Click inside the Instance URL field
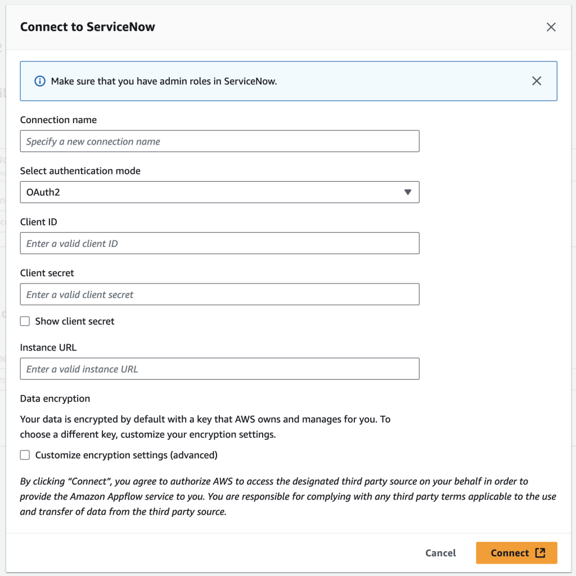Image resolution: width=576 pixels, height=576 pixels. click(x=219, y=368)
